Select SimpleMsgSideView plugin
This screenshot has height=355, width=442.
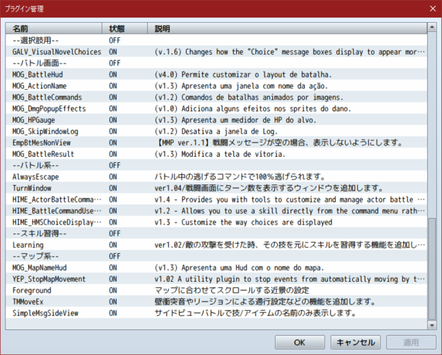click(216, 313)
